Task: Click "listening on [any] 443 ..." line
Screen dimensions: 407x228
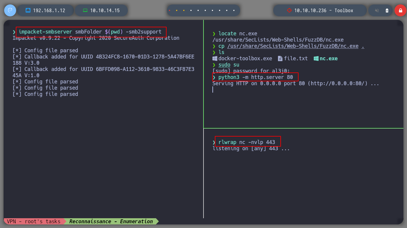Action: coord(251,148)
